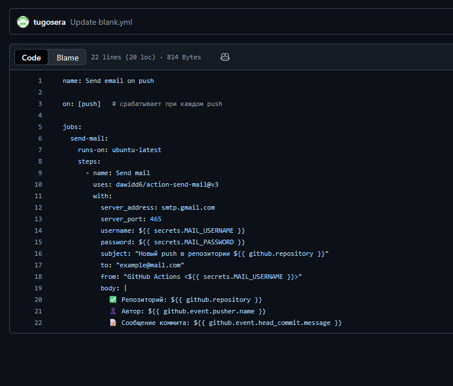Switch to the Blame view tab
Screen dimensions: 453x386
point(67,57)
